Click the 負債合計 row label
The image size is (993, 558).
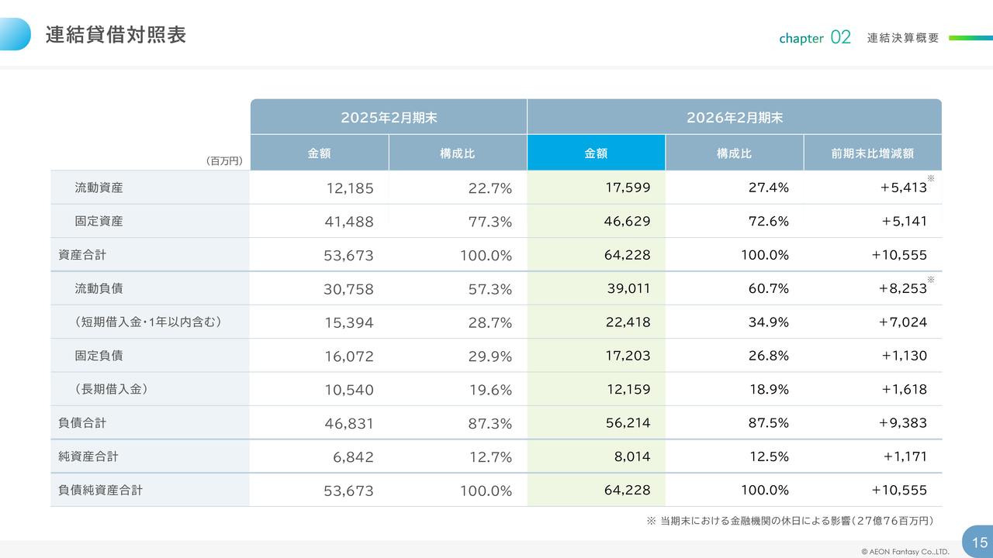coord(82,423)
